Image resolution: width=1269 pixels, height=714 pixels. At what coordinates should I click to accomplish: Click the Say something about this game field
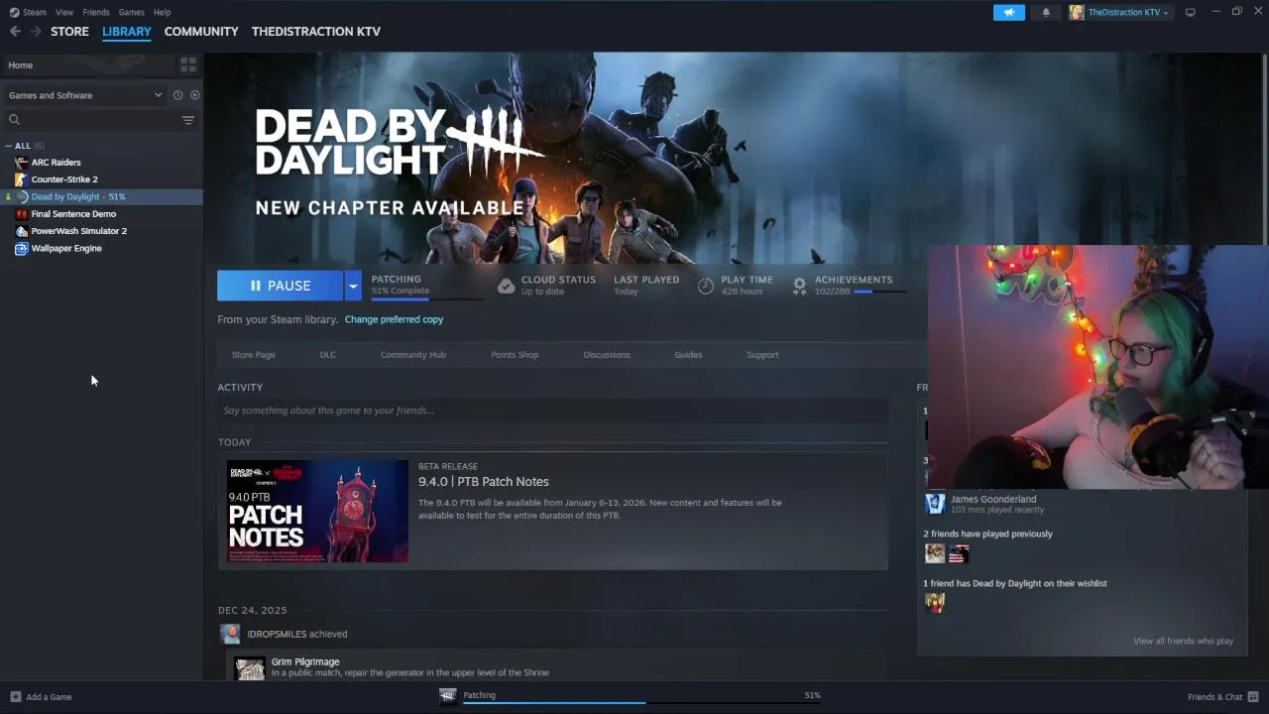(x=553, y=411)
